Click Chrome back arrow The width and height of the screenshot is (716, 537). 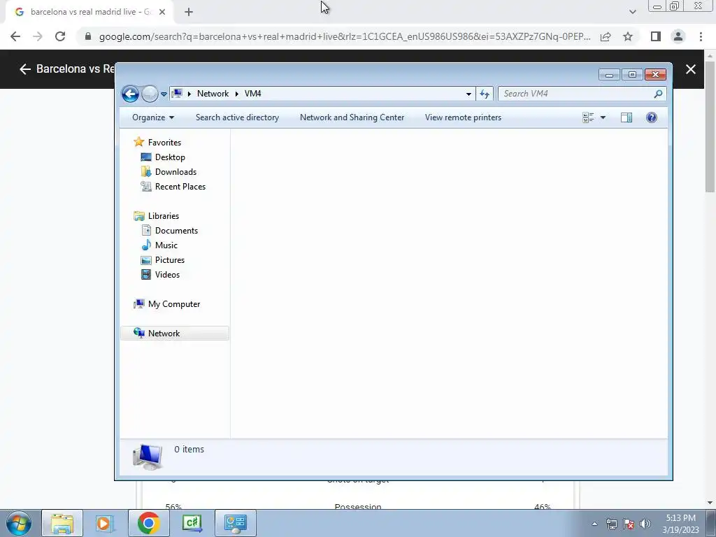coord(15,36)
